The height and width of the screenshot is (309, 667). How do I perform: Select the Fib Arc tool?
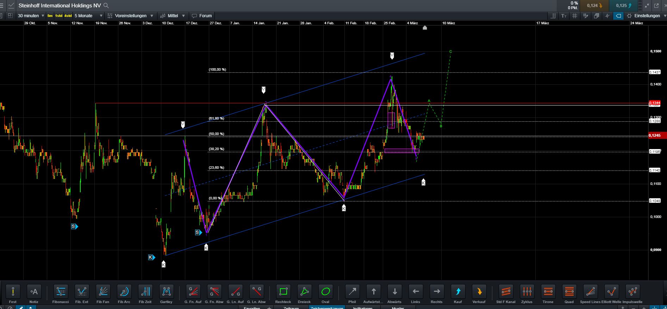124,291
